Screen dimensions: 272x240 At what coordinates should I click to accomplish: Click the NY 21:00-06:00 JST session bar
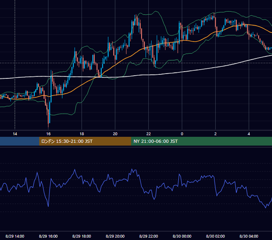pos(201,141)
